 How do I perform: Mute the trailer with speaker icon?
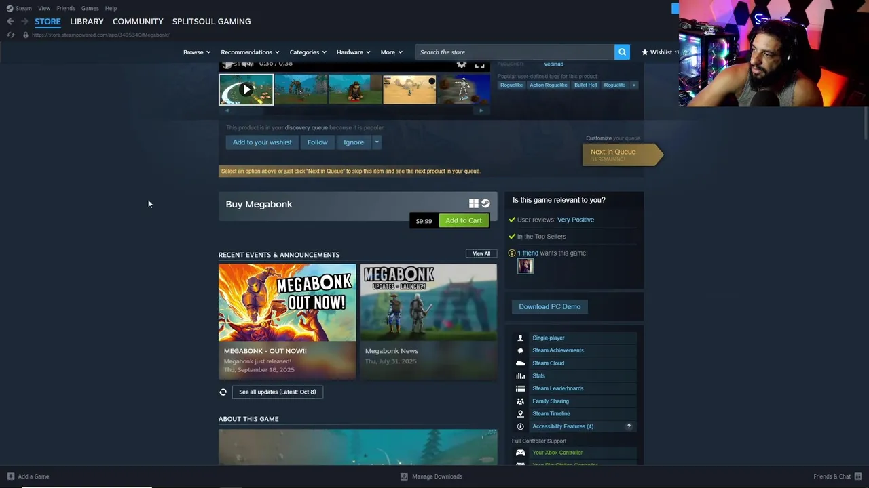(247, 64)
